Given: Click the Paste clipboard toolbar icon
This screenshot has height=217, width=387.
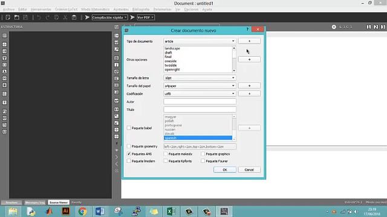Looking at the screenshot, I should click(x=74, y=17).
